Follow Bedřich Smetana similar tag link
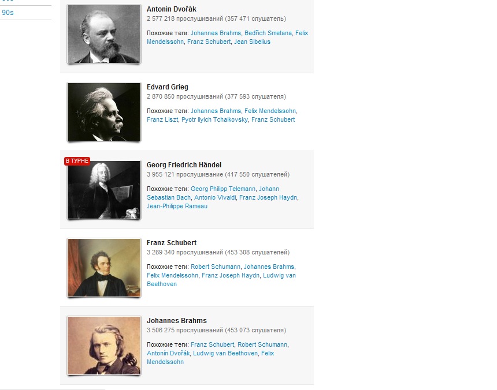The height and width of the screenshot is (390, 497). pyautogui.click(x=268, y=33)
